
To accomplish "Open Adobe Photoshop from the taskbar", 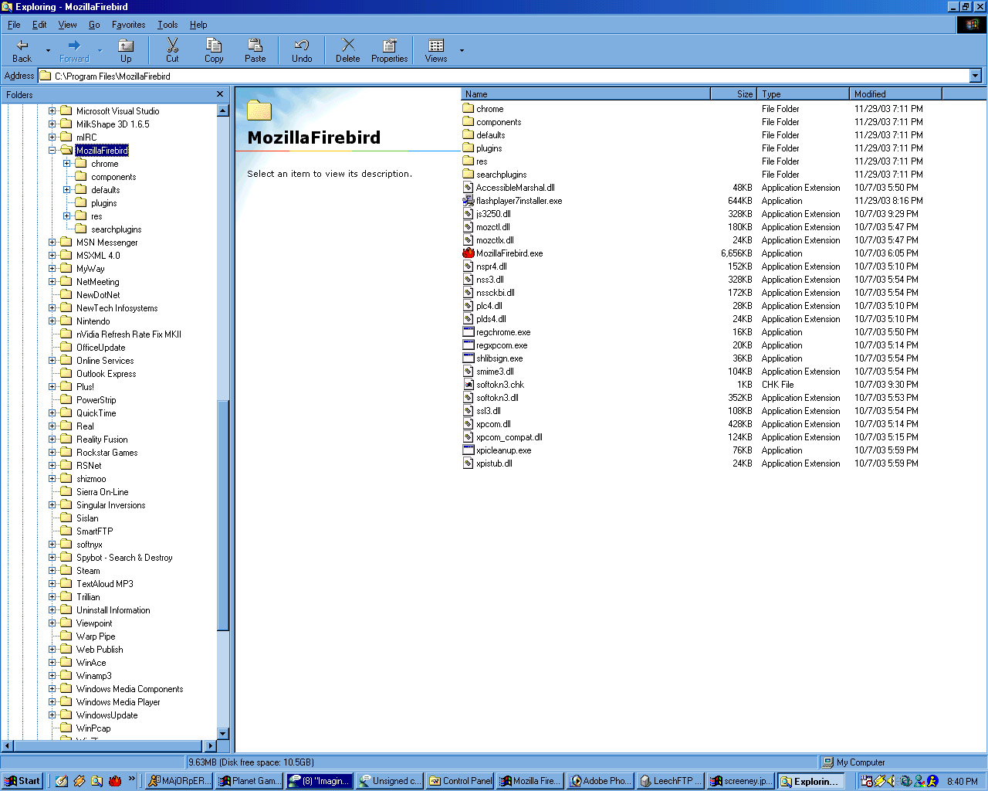I will [600, 781].
